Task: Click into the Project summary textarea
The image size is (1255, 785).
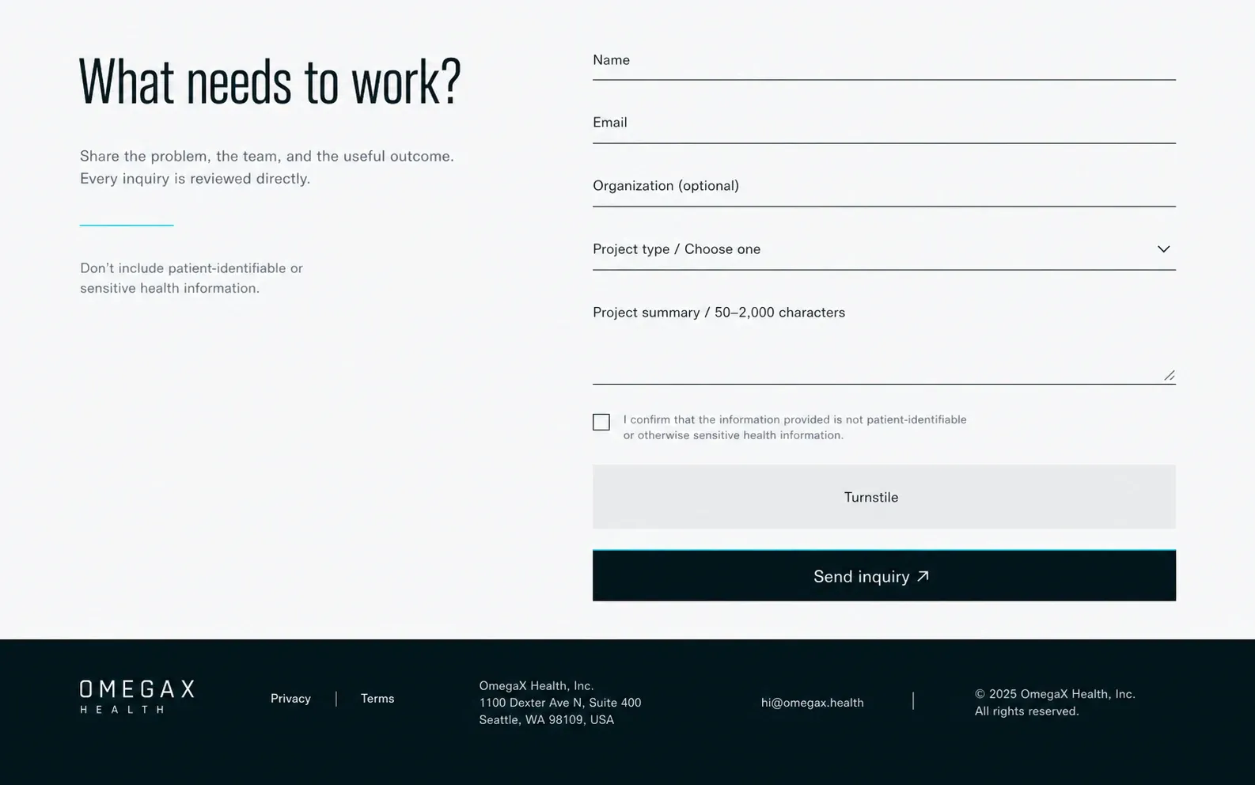Action: point(884,339)
